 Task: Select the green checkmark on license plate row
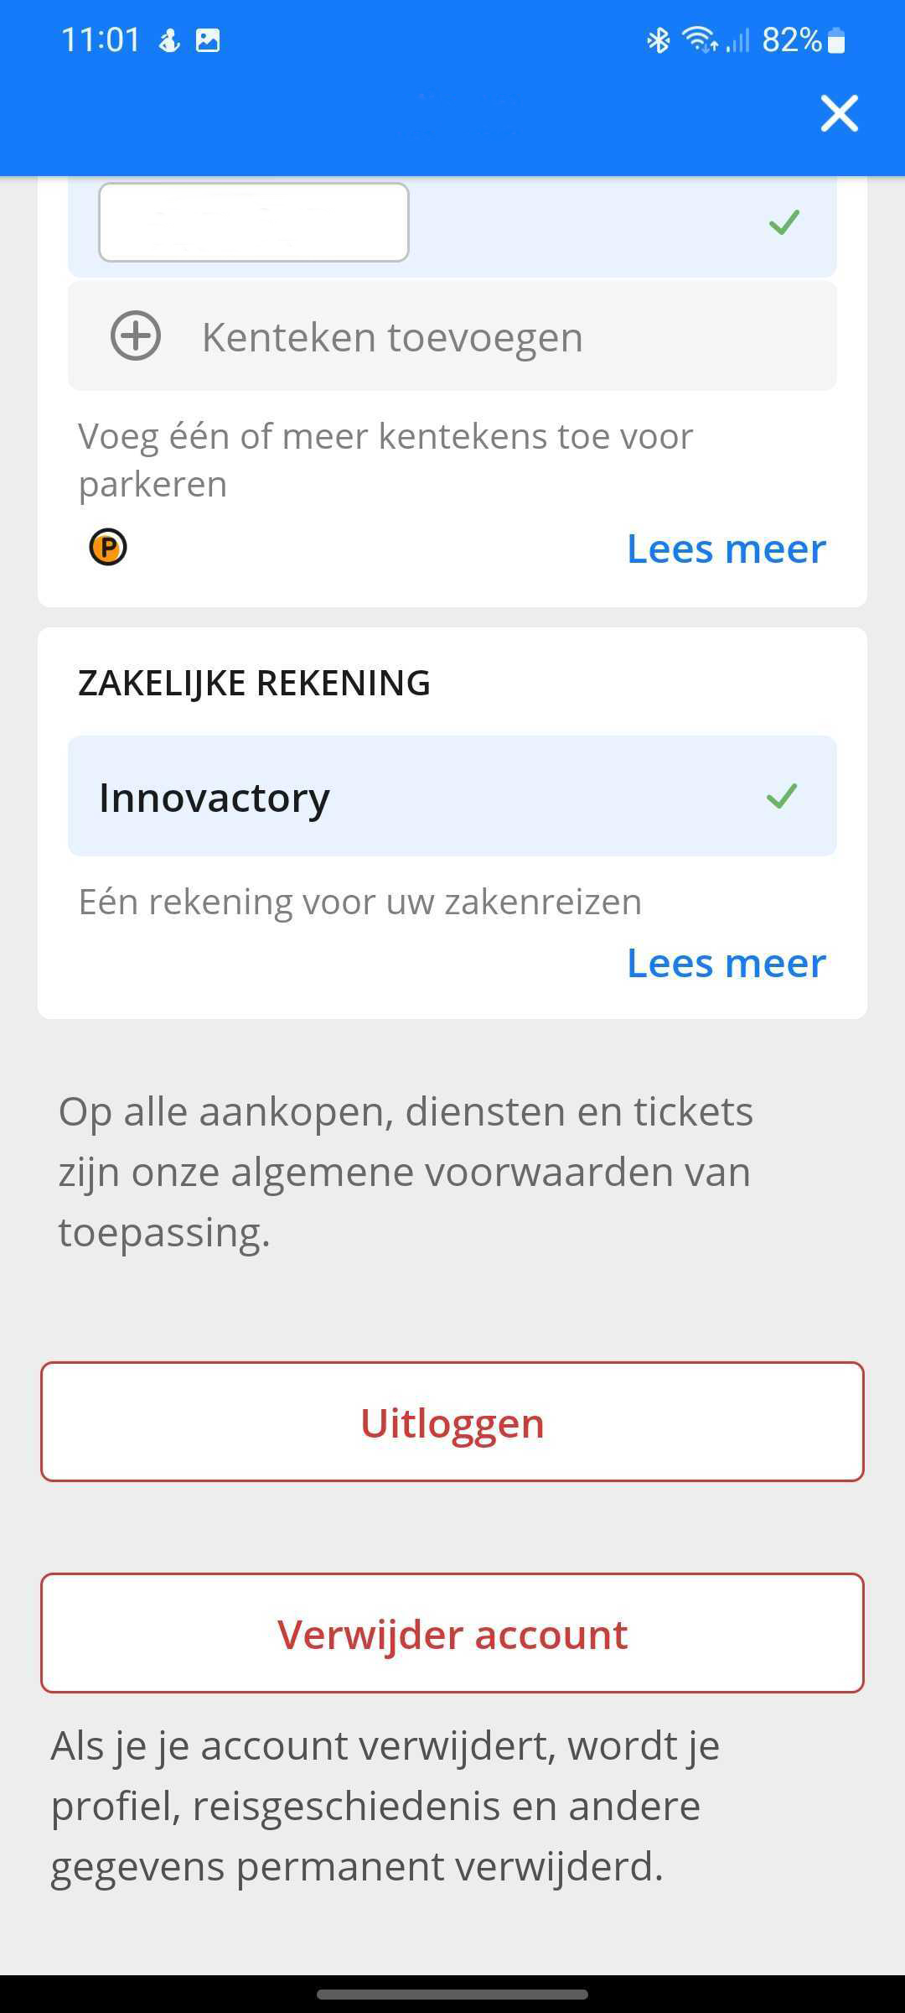784,222
